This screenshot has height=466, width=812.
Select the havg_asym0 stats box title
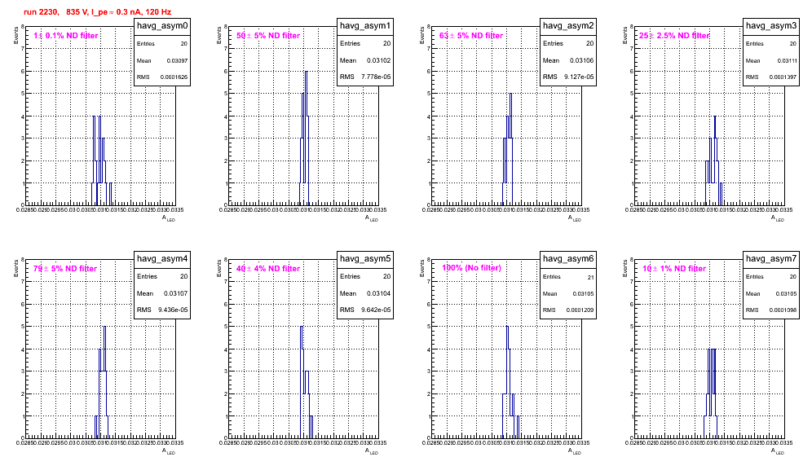point(162,25)
